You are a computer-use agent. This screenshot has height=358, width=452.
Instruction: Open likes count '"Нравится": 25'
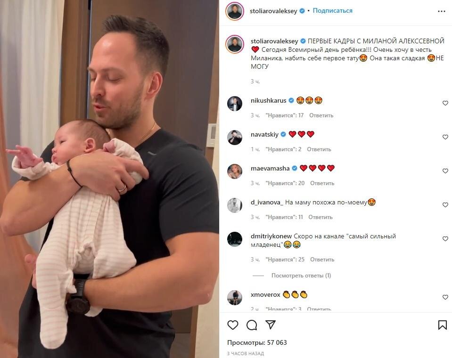pos(285,260)
